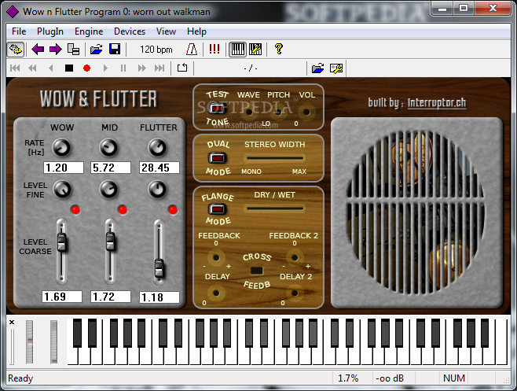Stop playback with black square button
Image resolution: width=517 pixels, height=391 pixels.
pyautogui.click(x=69, y=68)
